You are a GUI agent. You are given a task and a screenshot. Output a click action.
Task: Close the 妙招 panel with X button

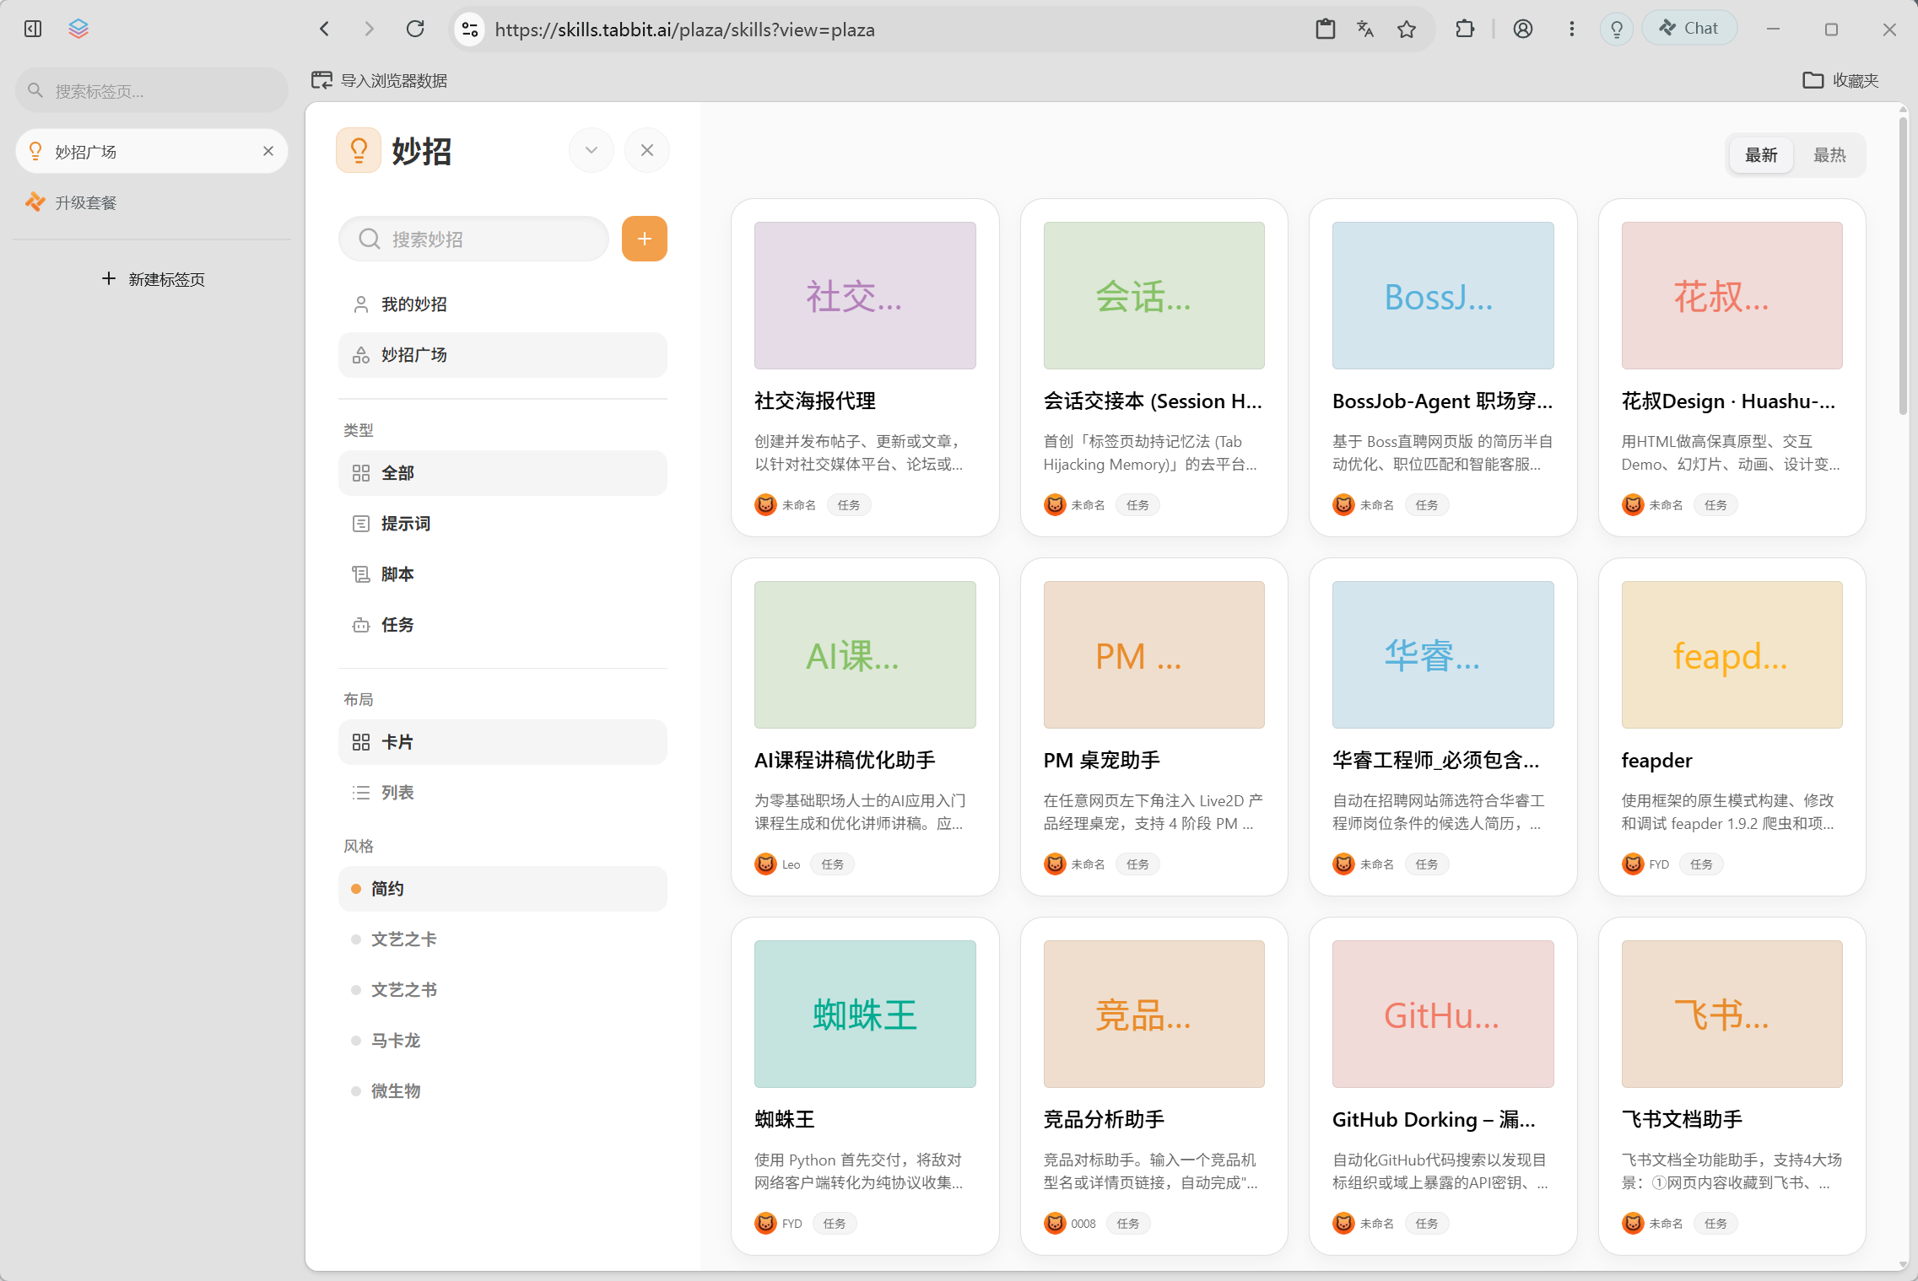[647, 150]
